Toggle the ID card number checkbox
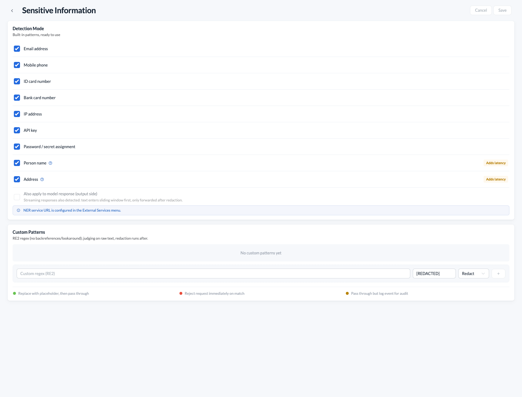This screenshot has height=397, width=522. click(x=17, y=81)
